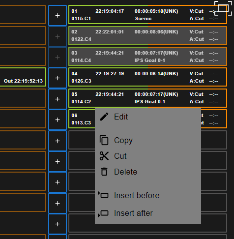Click the Delete trash can icon
The height and width of the screenshot is (239, 234).
pyautogui.click(x=104, y=172)
